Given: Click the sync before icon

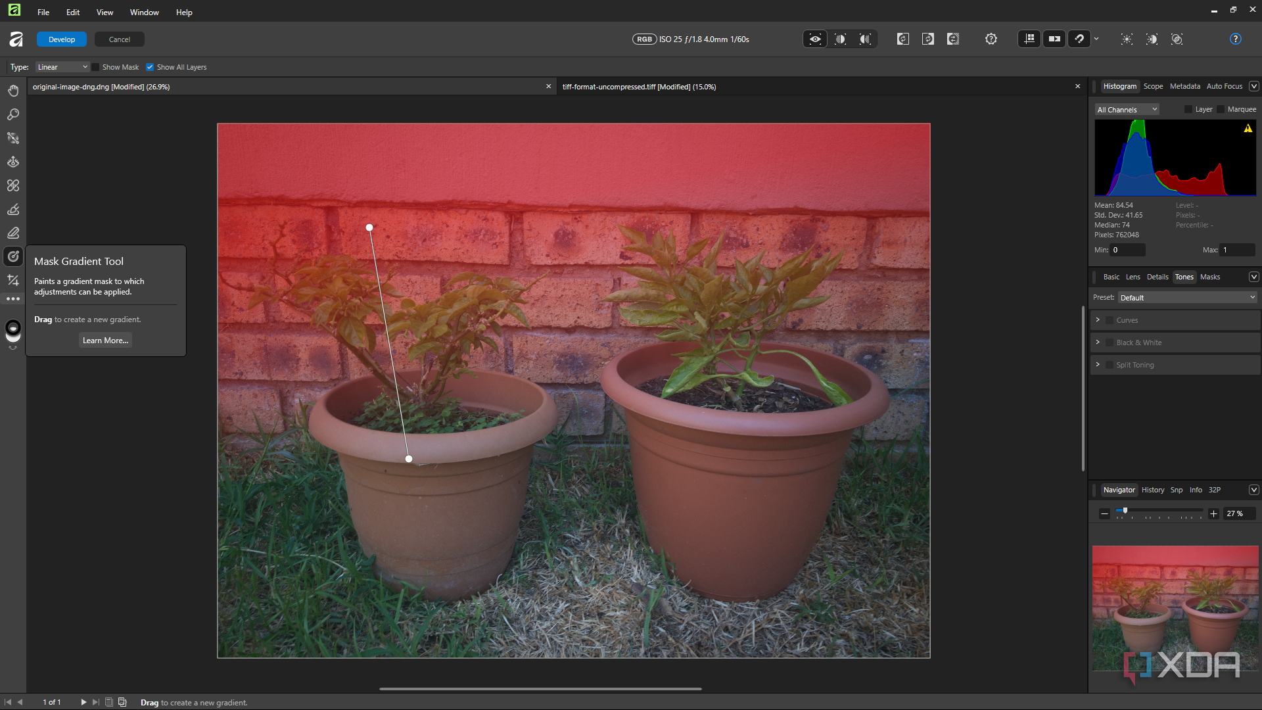Looking at the screenshot, I should (903, 39).
